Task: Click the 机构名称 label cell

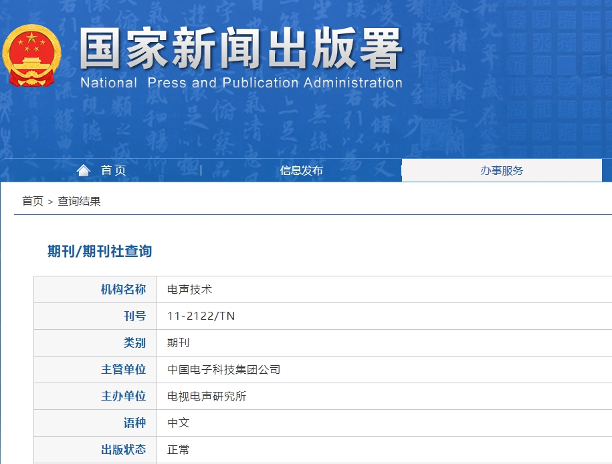Action: click(x=95, y=290)
